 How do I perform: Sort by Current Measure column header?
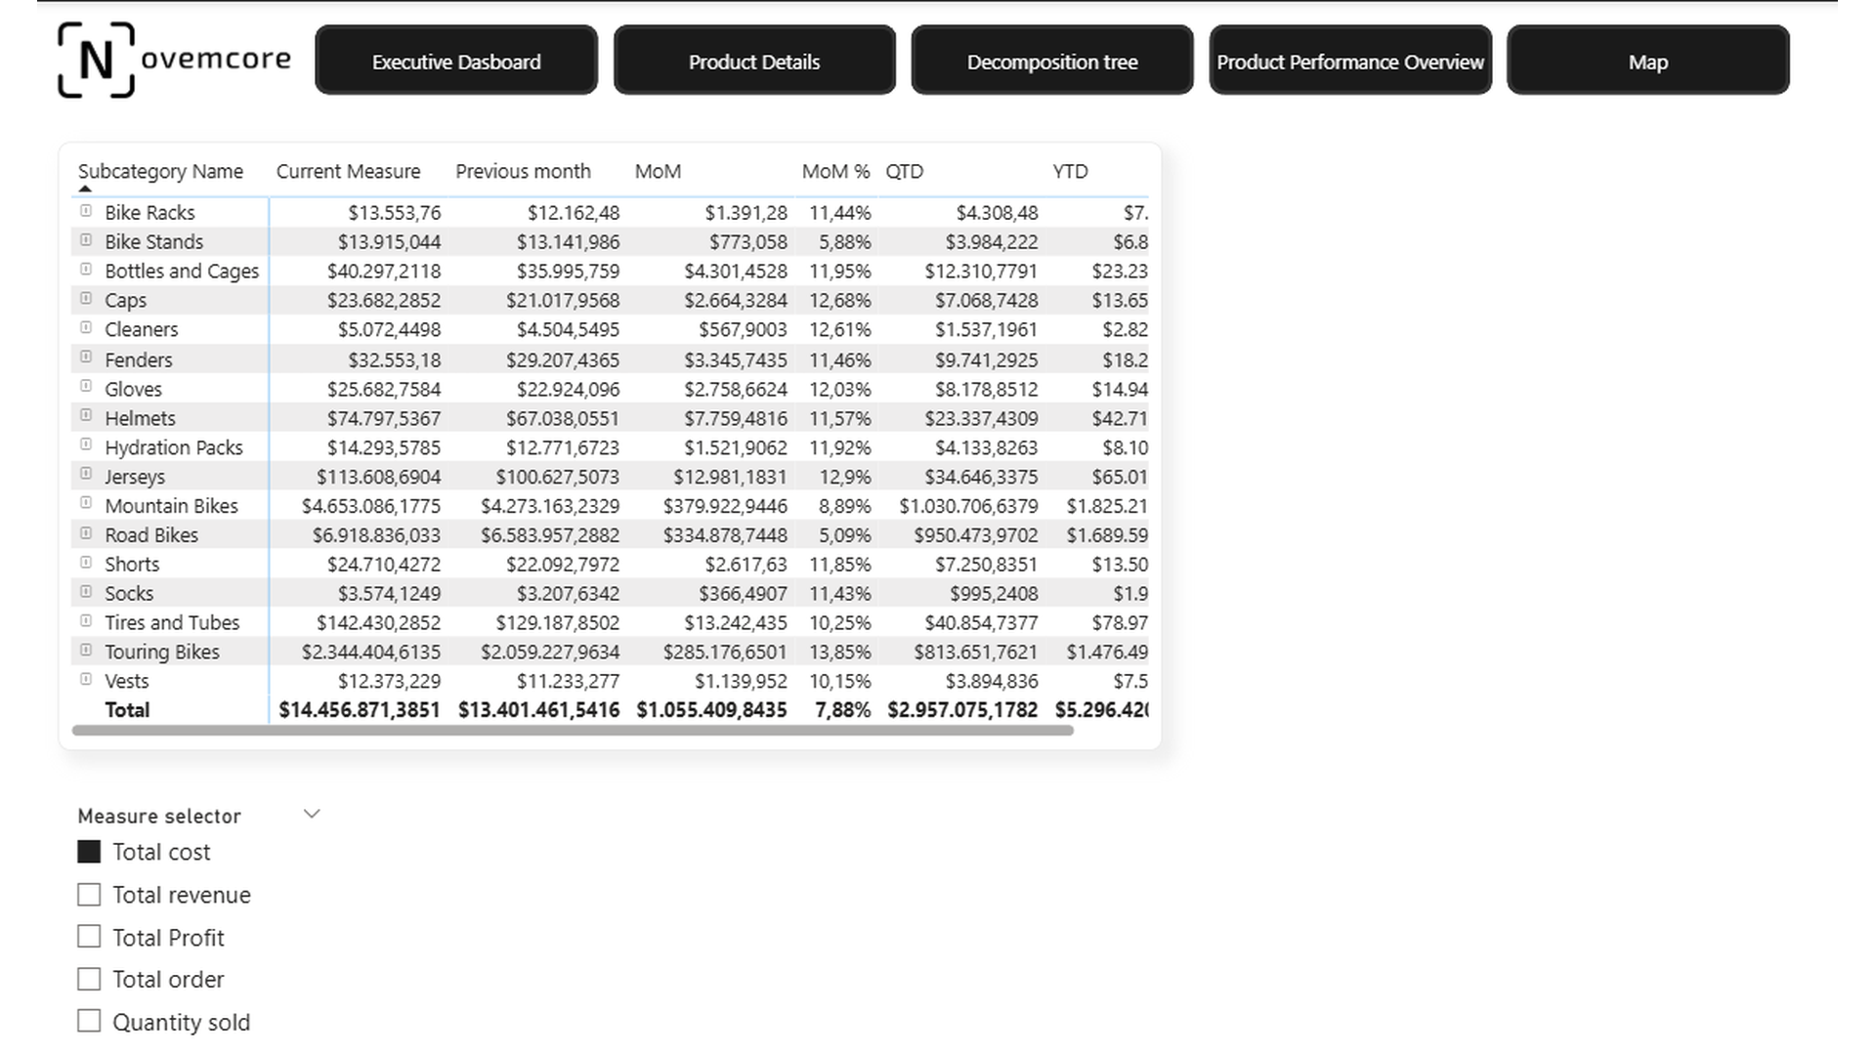click(x=349, y=172)
